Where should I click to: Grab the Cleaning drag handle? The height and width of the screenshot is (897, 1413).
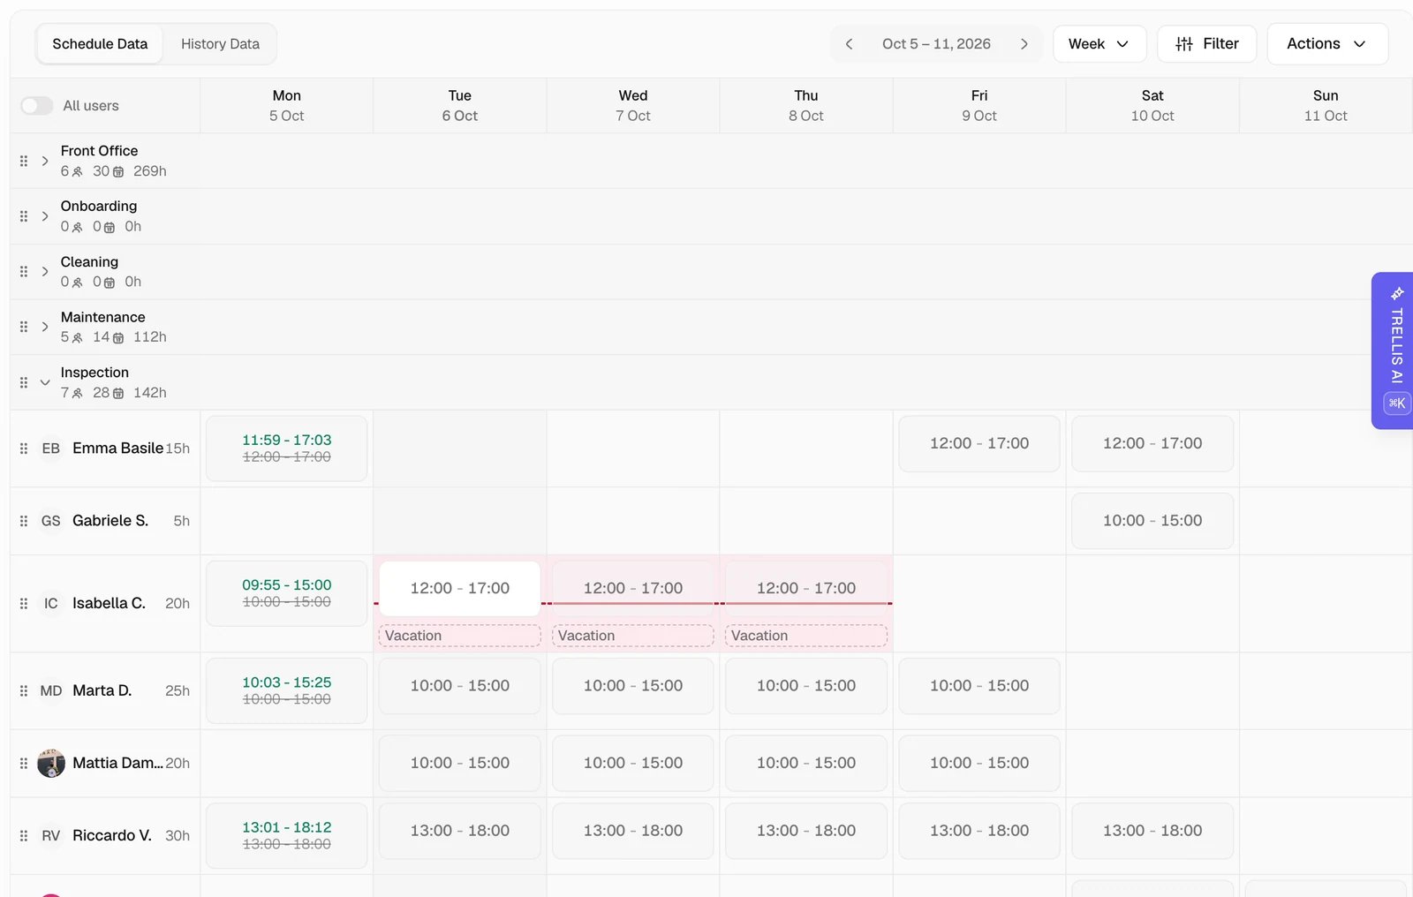(24, 272)
